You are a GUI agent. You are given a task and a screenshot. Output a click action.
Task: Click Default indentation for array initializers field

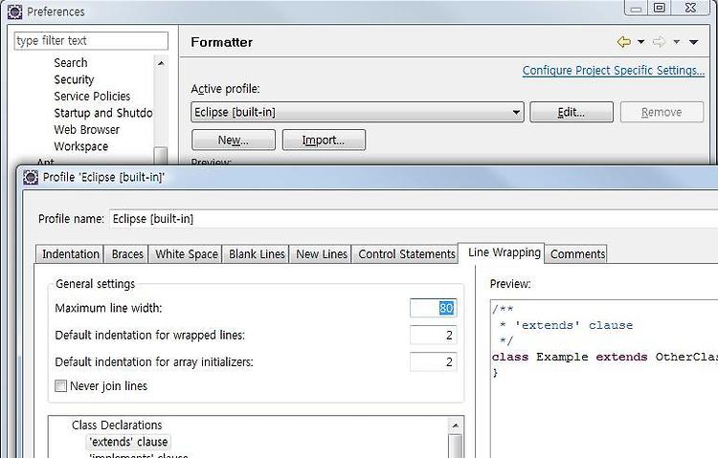(x=433, y=362)
